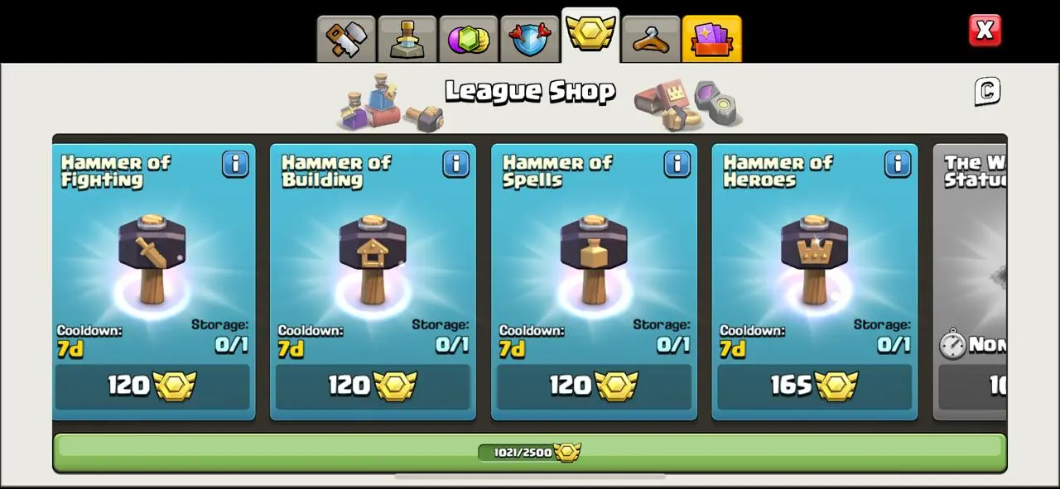Image resolution: width=1060 pixels, height=489 pixels.
Task: Buy Hammer of Heroes for 165 medals
Action: coord(815,386)
